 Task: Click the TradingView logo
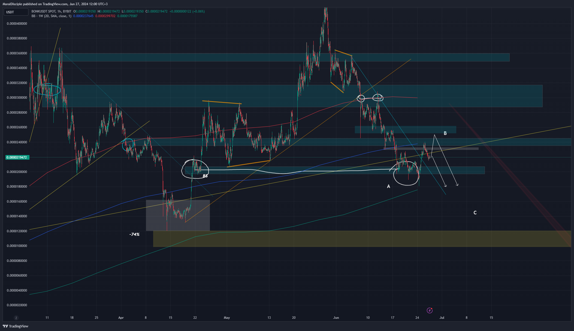pyautogui.click(x=16, y=326)
